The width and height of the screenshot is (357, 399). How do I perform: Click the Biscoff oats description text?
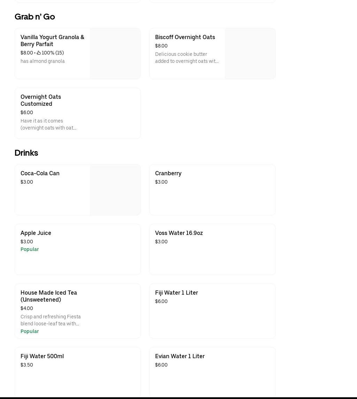[x=187, y=58]
